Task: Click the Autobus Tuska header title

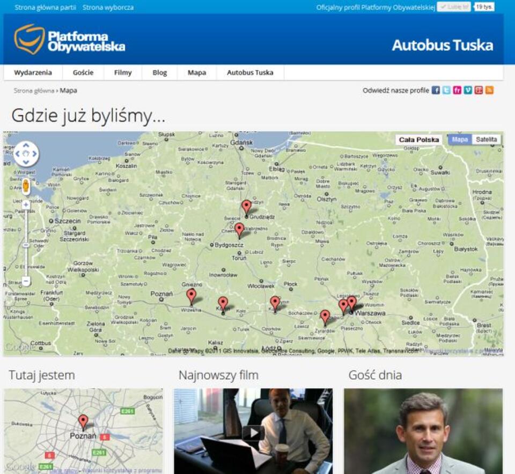Action: point(443,45)
